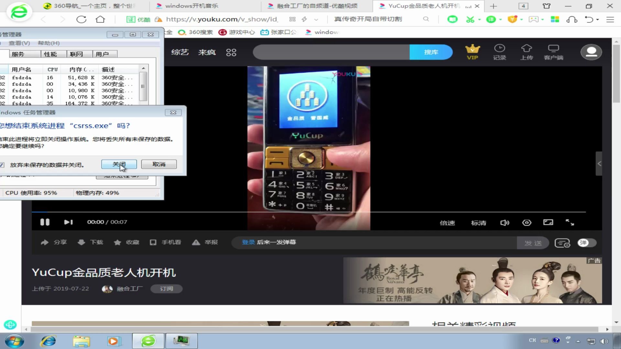Screen dimensions: 621x349
Task: Open the Youku VIP crown icon
Action: coord(472,52)
